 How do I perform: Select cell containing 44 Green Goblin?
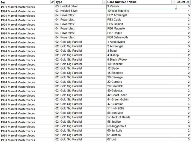click(141, 100)
